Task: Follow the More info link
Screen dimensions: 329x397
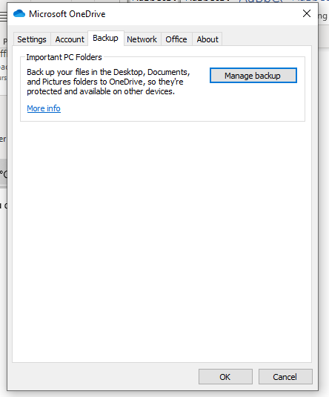Action: 44,108
